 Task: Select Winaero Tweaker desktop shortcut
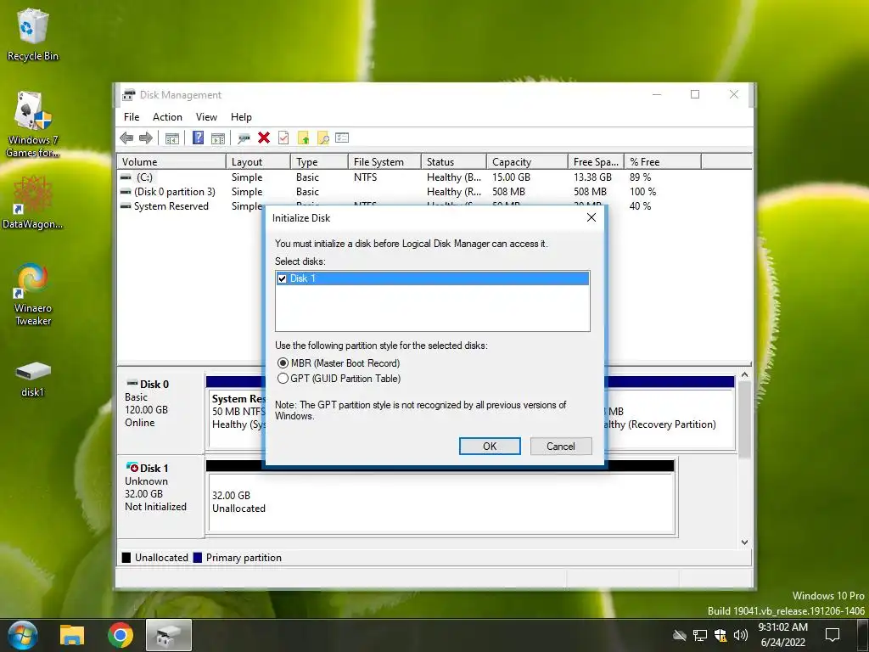pos(33,295)
